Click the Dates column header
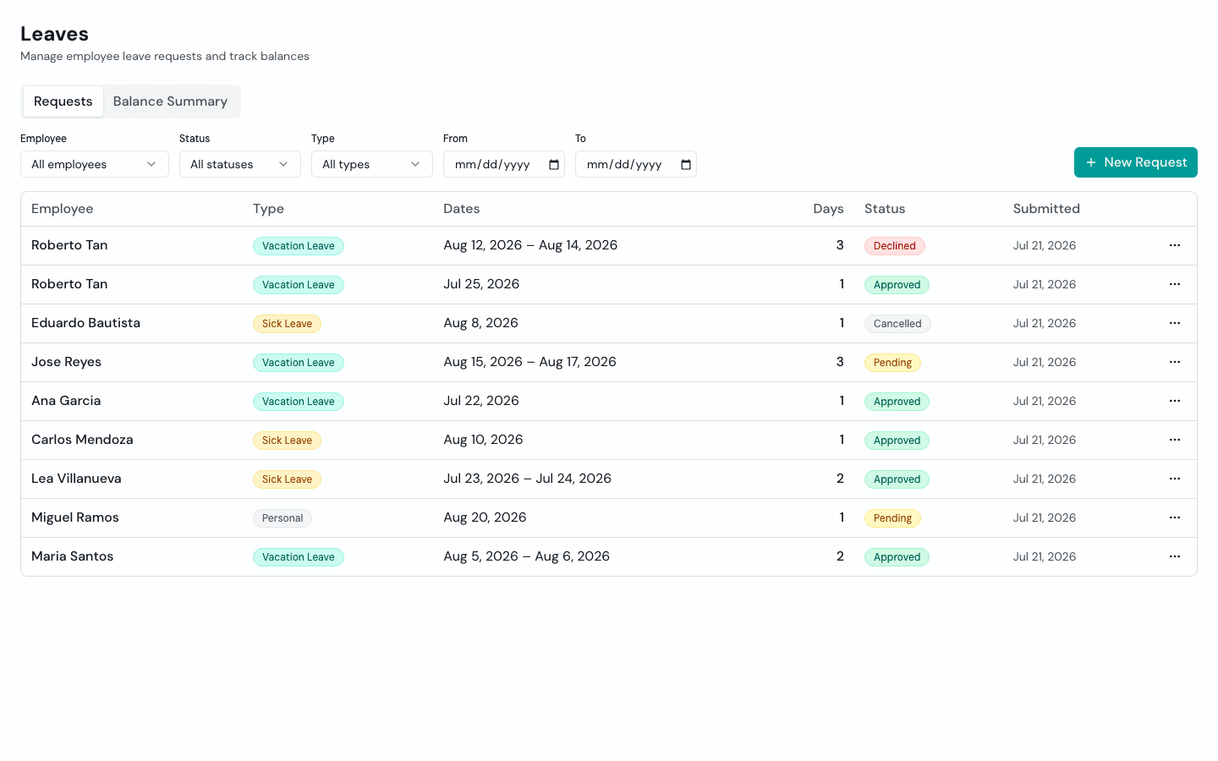1218x761 pixels. [462, 209]
